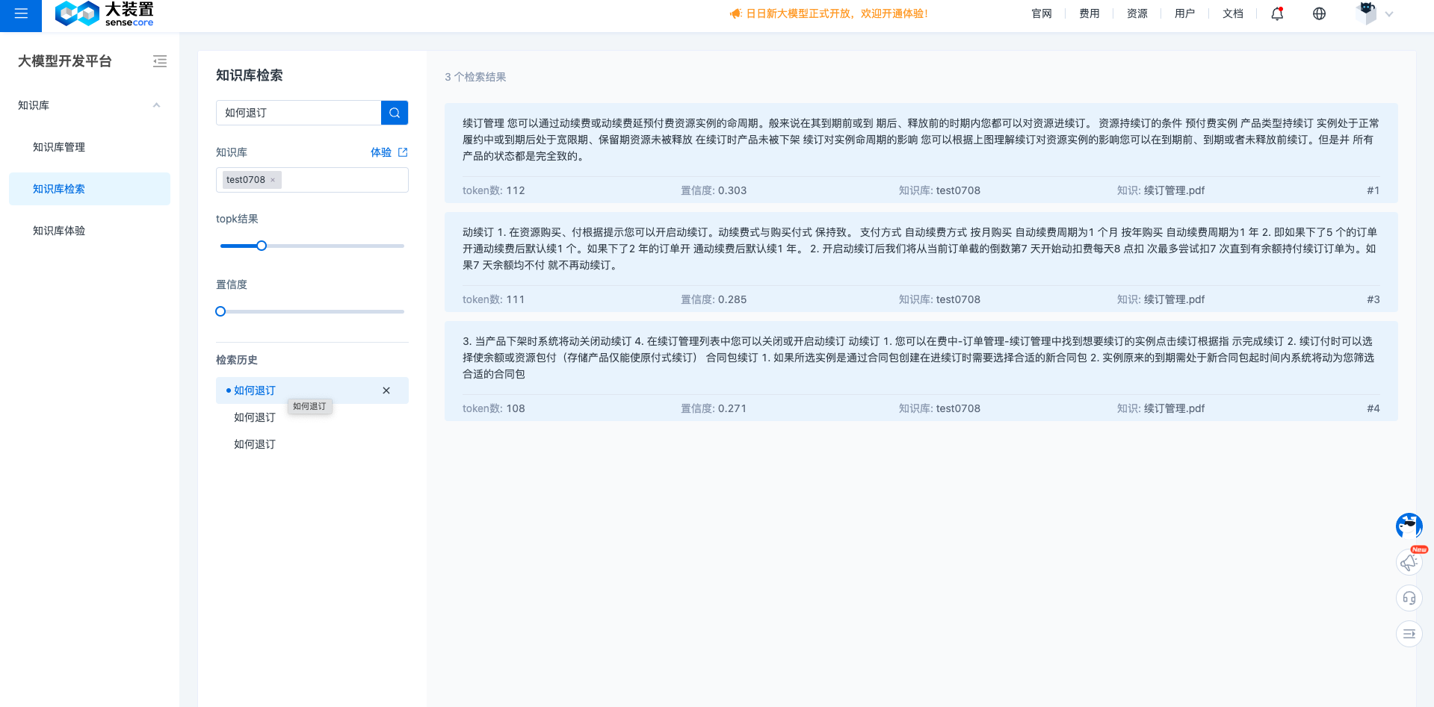Remove the test0708 knowledge base tag
The width and height of the screenshot is (1434, 707).
click(273, 180)
